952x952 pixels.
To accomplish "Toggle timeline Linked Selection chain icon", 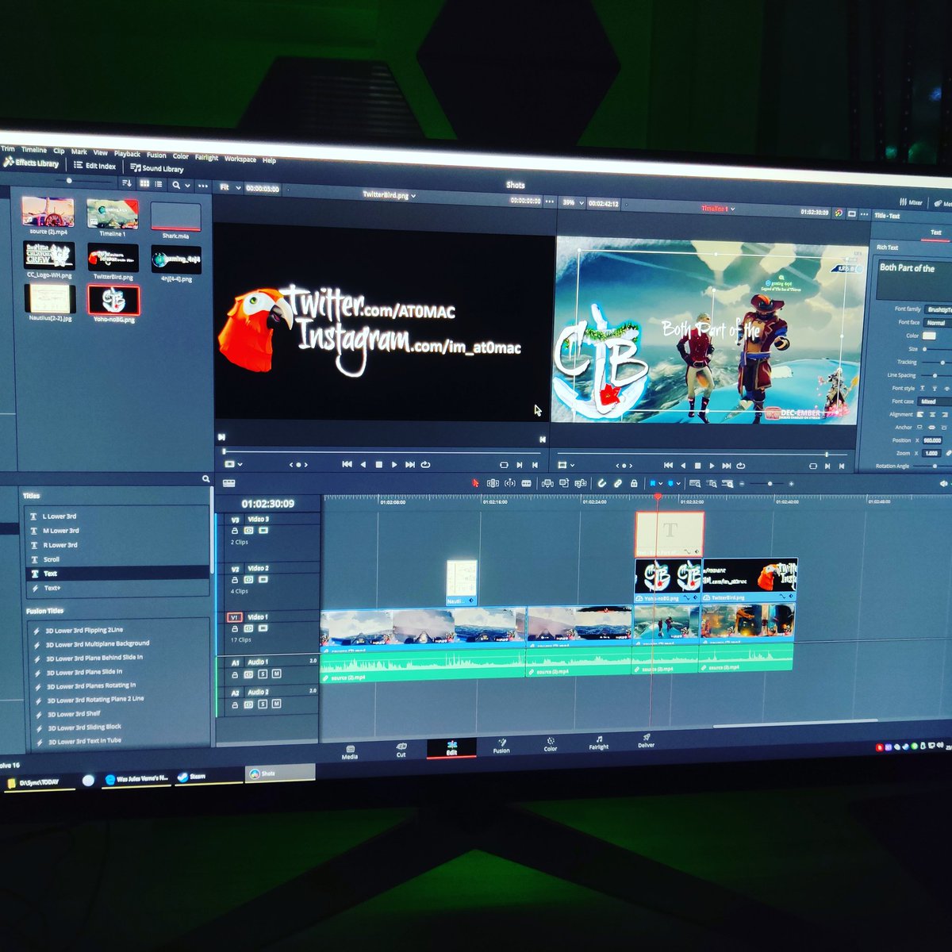I will click(x=617, y=482).
